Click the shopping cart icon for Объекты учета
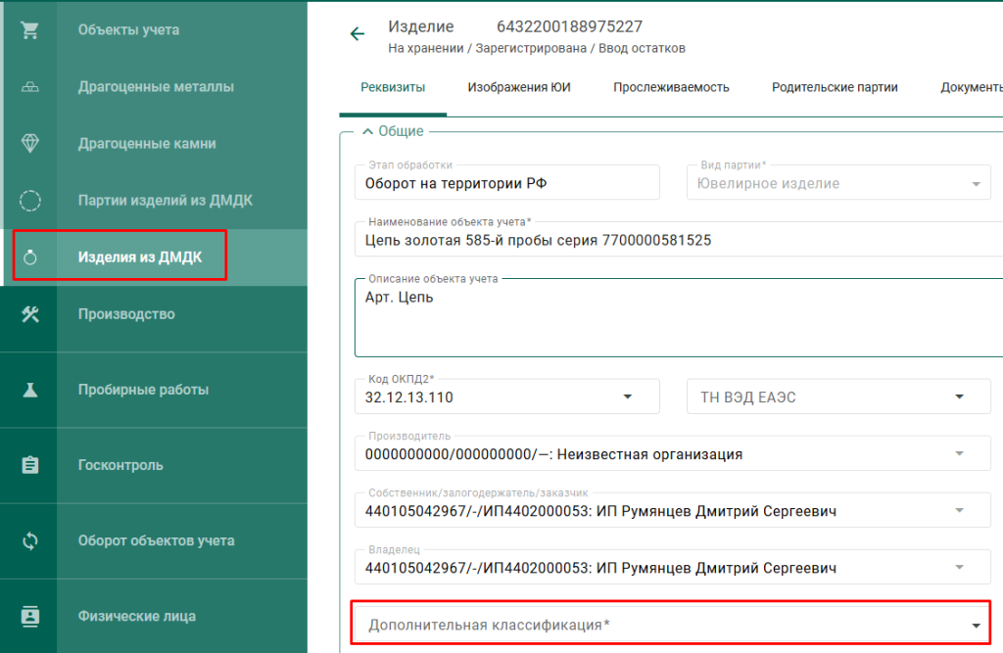 [x=29, y=30]
